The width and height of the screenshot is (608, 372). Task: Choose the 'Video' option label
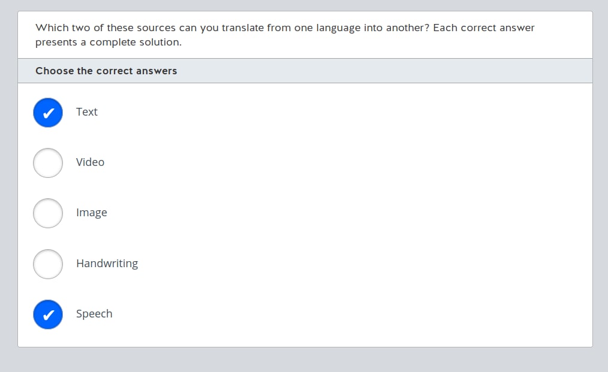pyautogui.click(x=90, y=162)
